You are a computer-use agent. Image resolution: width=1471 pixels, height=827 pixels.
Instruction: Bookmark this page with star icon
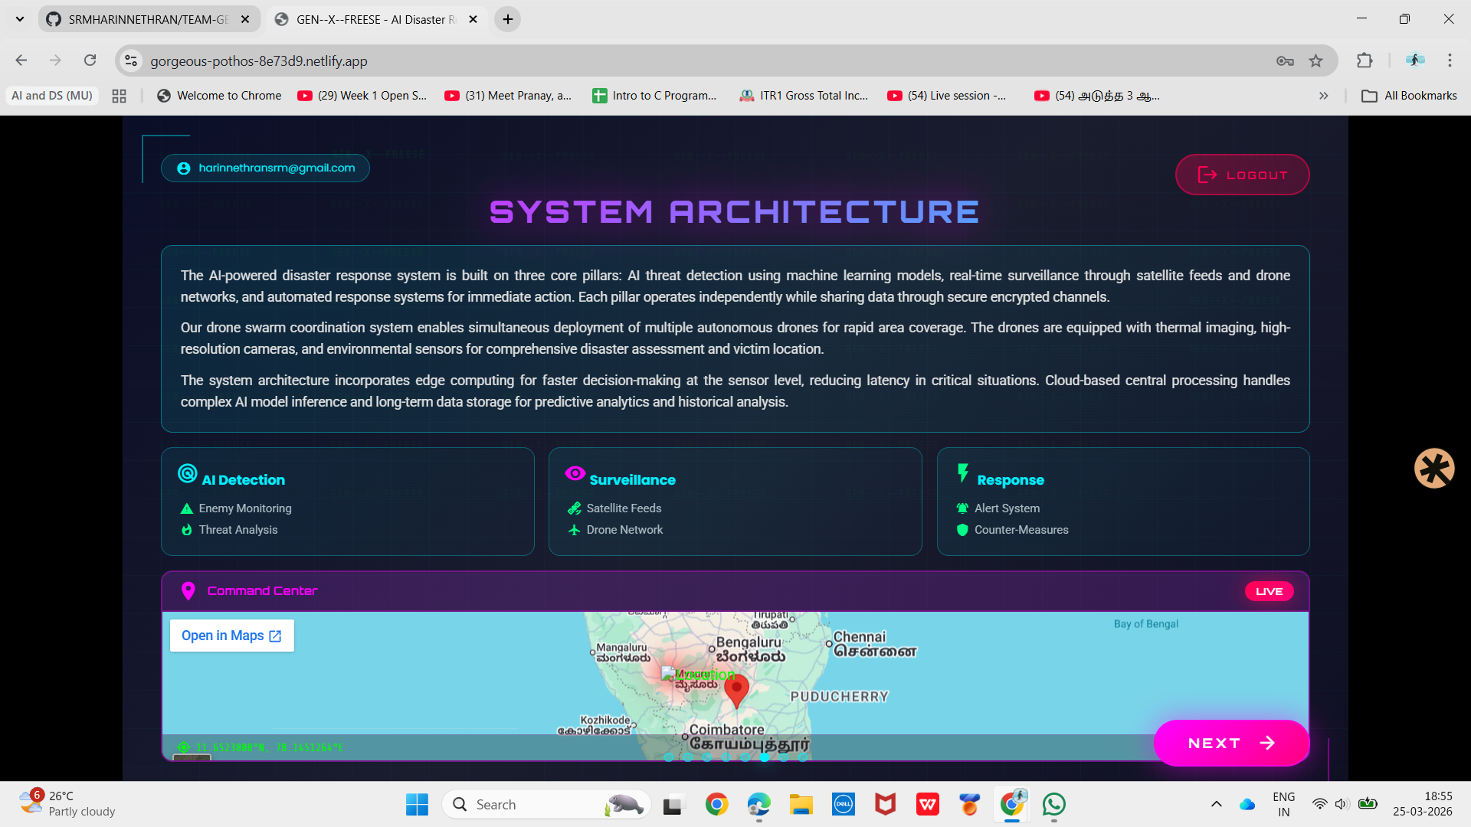click(x=1315, y=60)
